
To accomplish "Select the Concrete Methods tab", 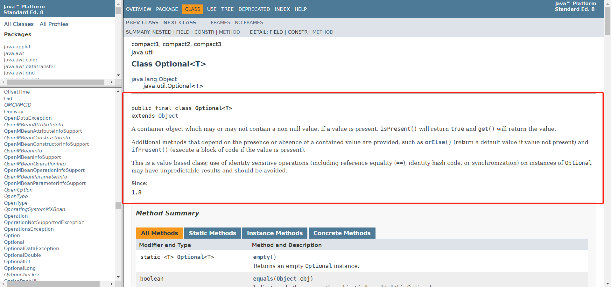I will tap(342, 233).
